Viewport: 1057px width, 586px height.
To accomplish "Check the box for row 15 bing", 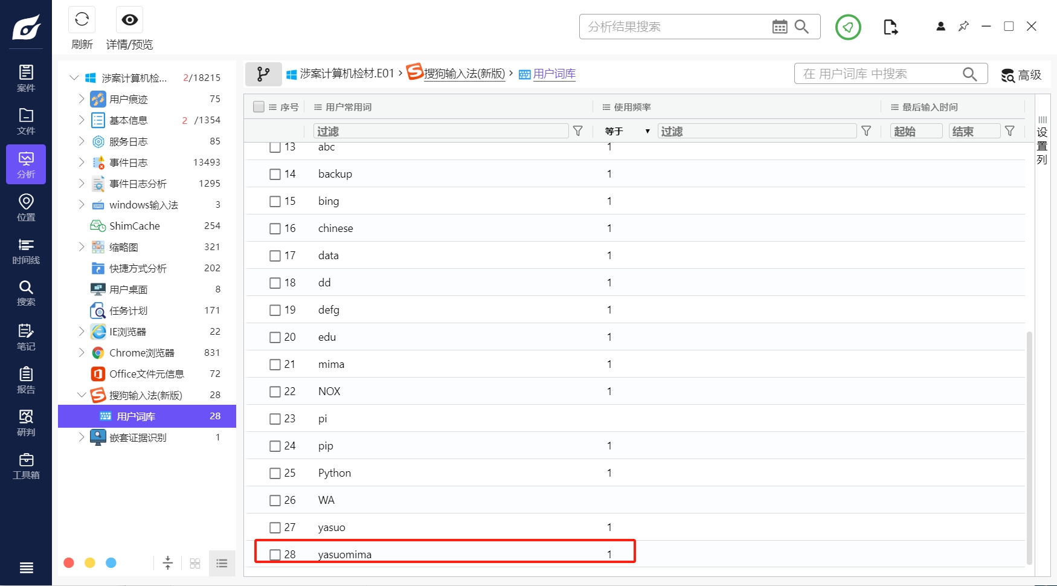I will [x=275, y=201].
